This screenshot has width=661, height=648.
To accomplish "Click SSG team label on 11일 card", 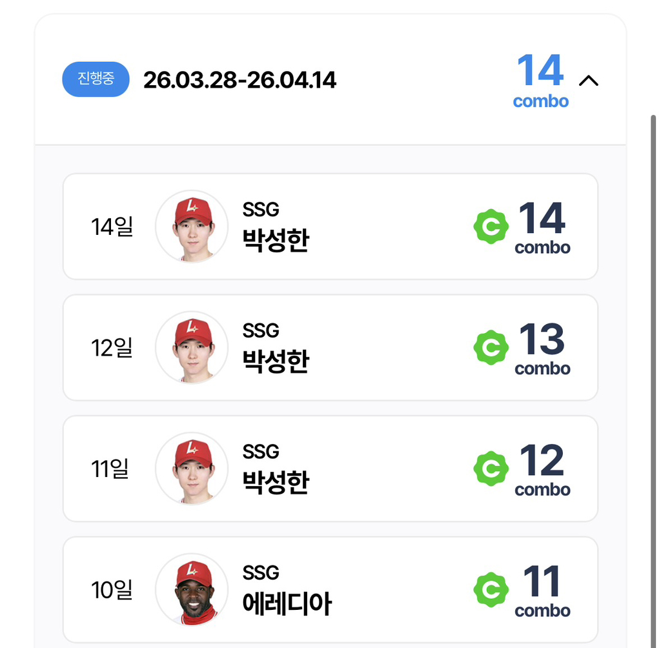I will [x=261, y=452].
